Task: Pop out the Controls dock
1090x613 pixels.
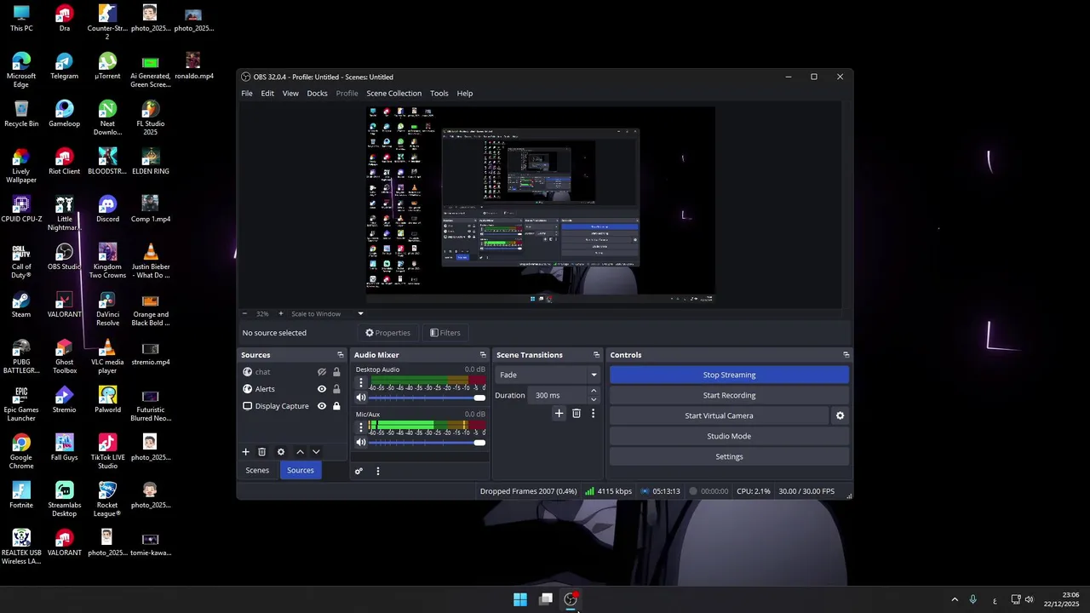Action: pyautogui.click(x=846, y=355)
